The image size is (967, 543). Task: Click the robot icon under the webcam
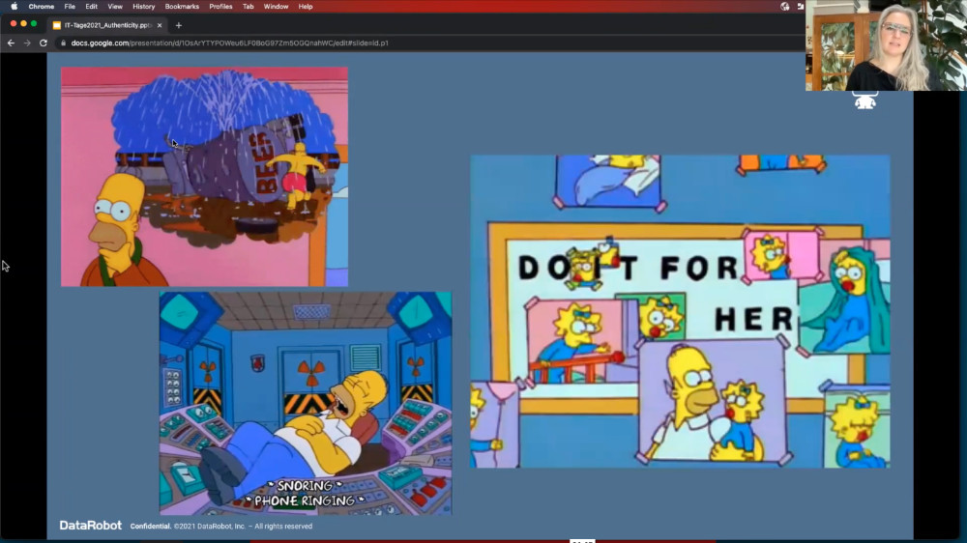[864, 100]
